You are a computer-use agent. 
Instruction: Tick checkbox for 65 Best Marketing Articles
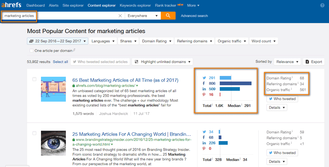click(x=34, y=79)
